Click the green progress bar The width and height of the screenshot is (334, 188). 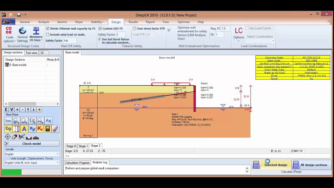[x=12, y=172]
